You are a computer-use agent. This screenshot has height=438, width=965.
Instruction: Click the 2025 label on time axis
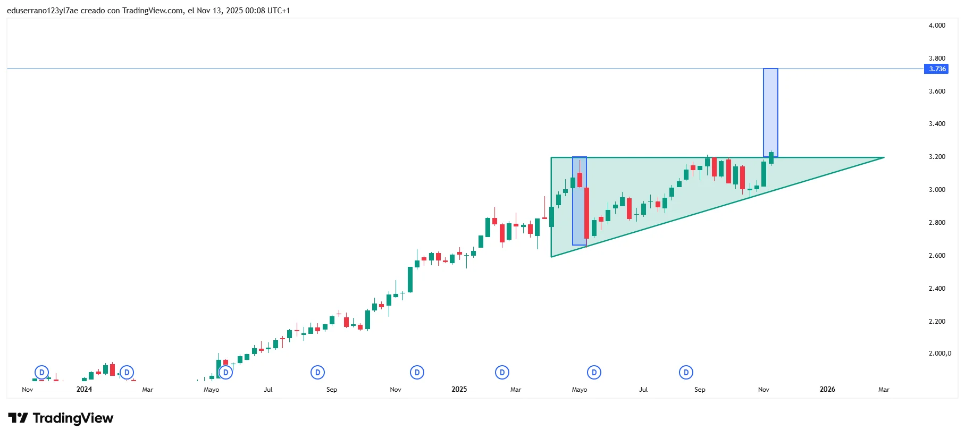coord(459,389)
